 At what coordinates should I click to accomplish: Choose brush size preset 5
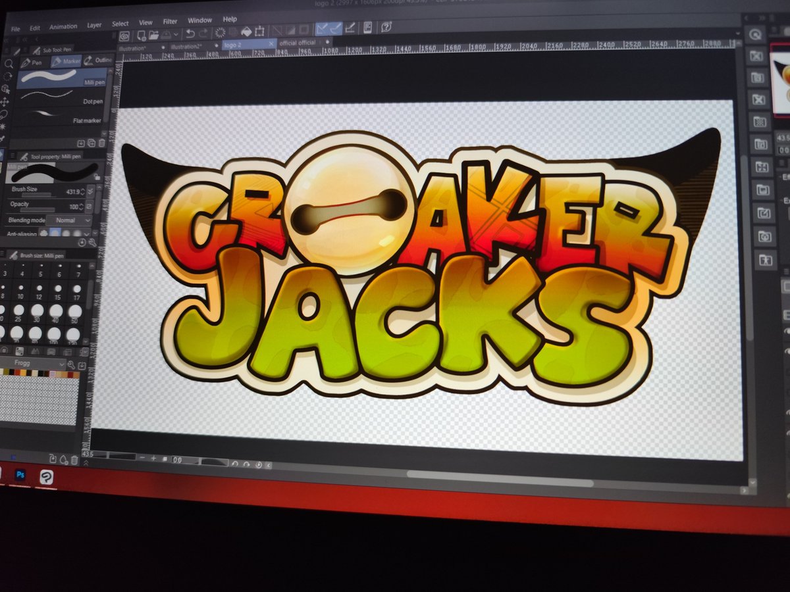41,269
